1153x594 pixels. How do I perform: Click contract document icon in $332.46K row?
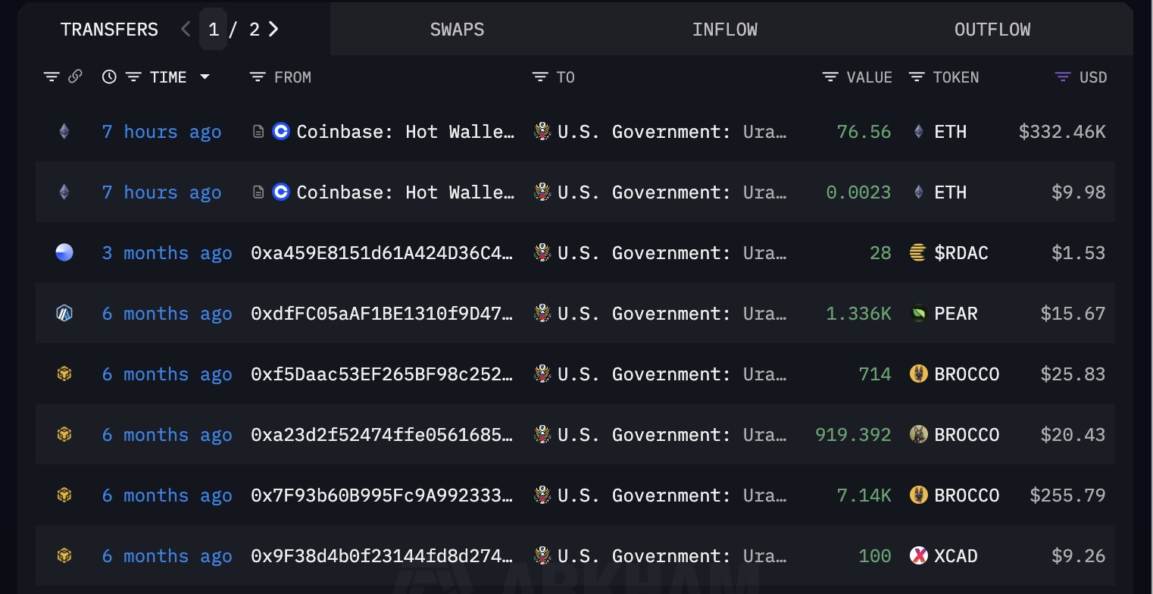[258, 132]
